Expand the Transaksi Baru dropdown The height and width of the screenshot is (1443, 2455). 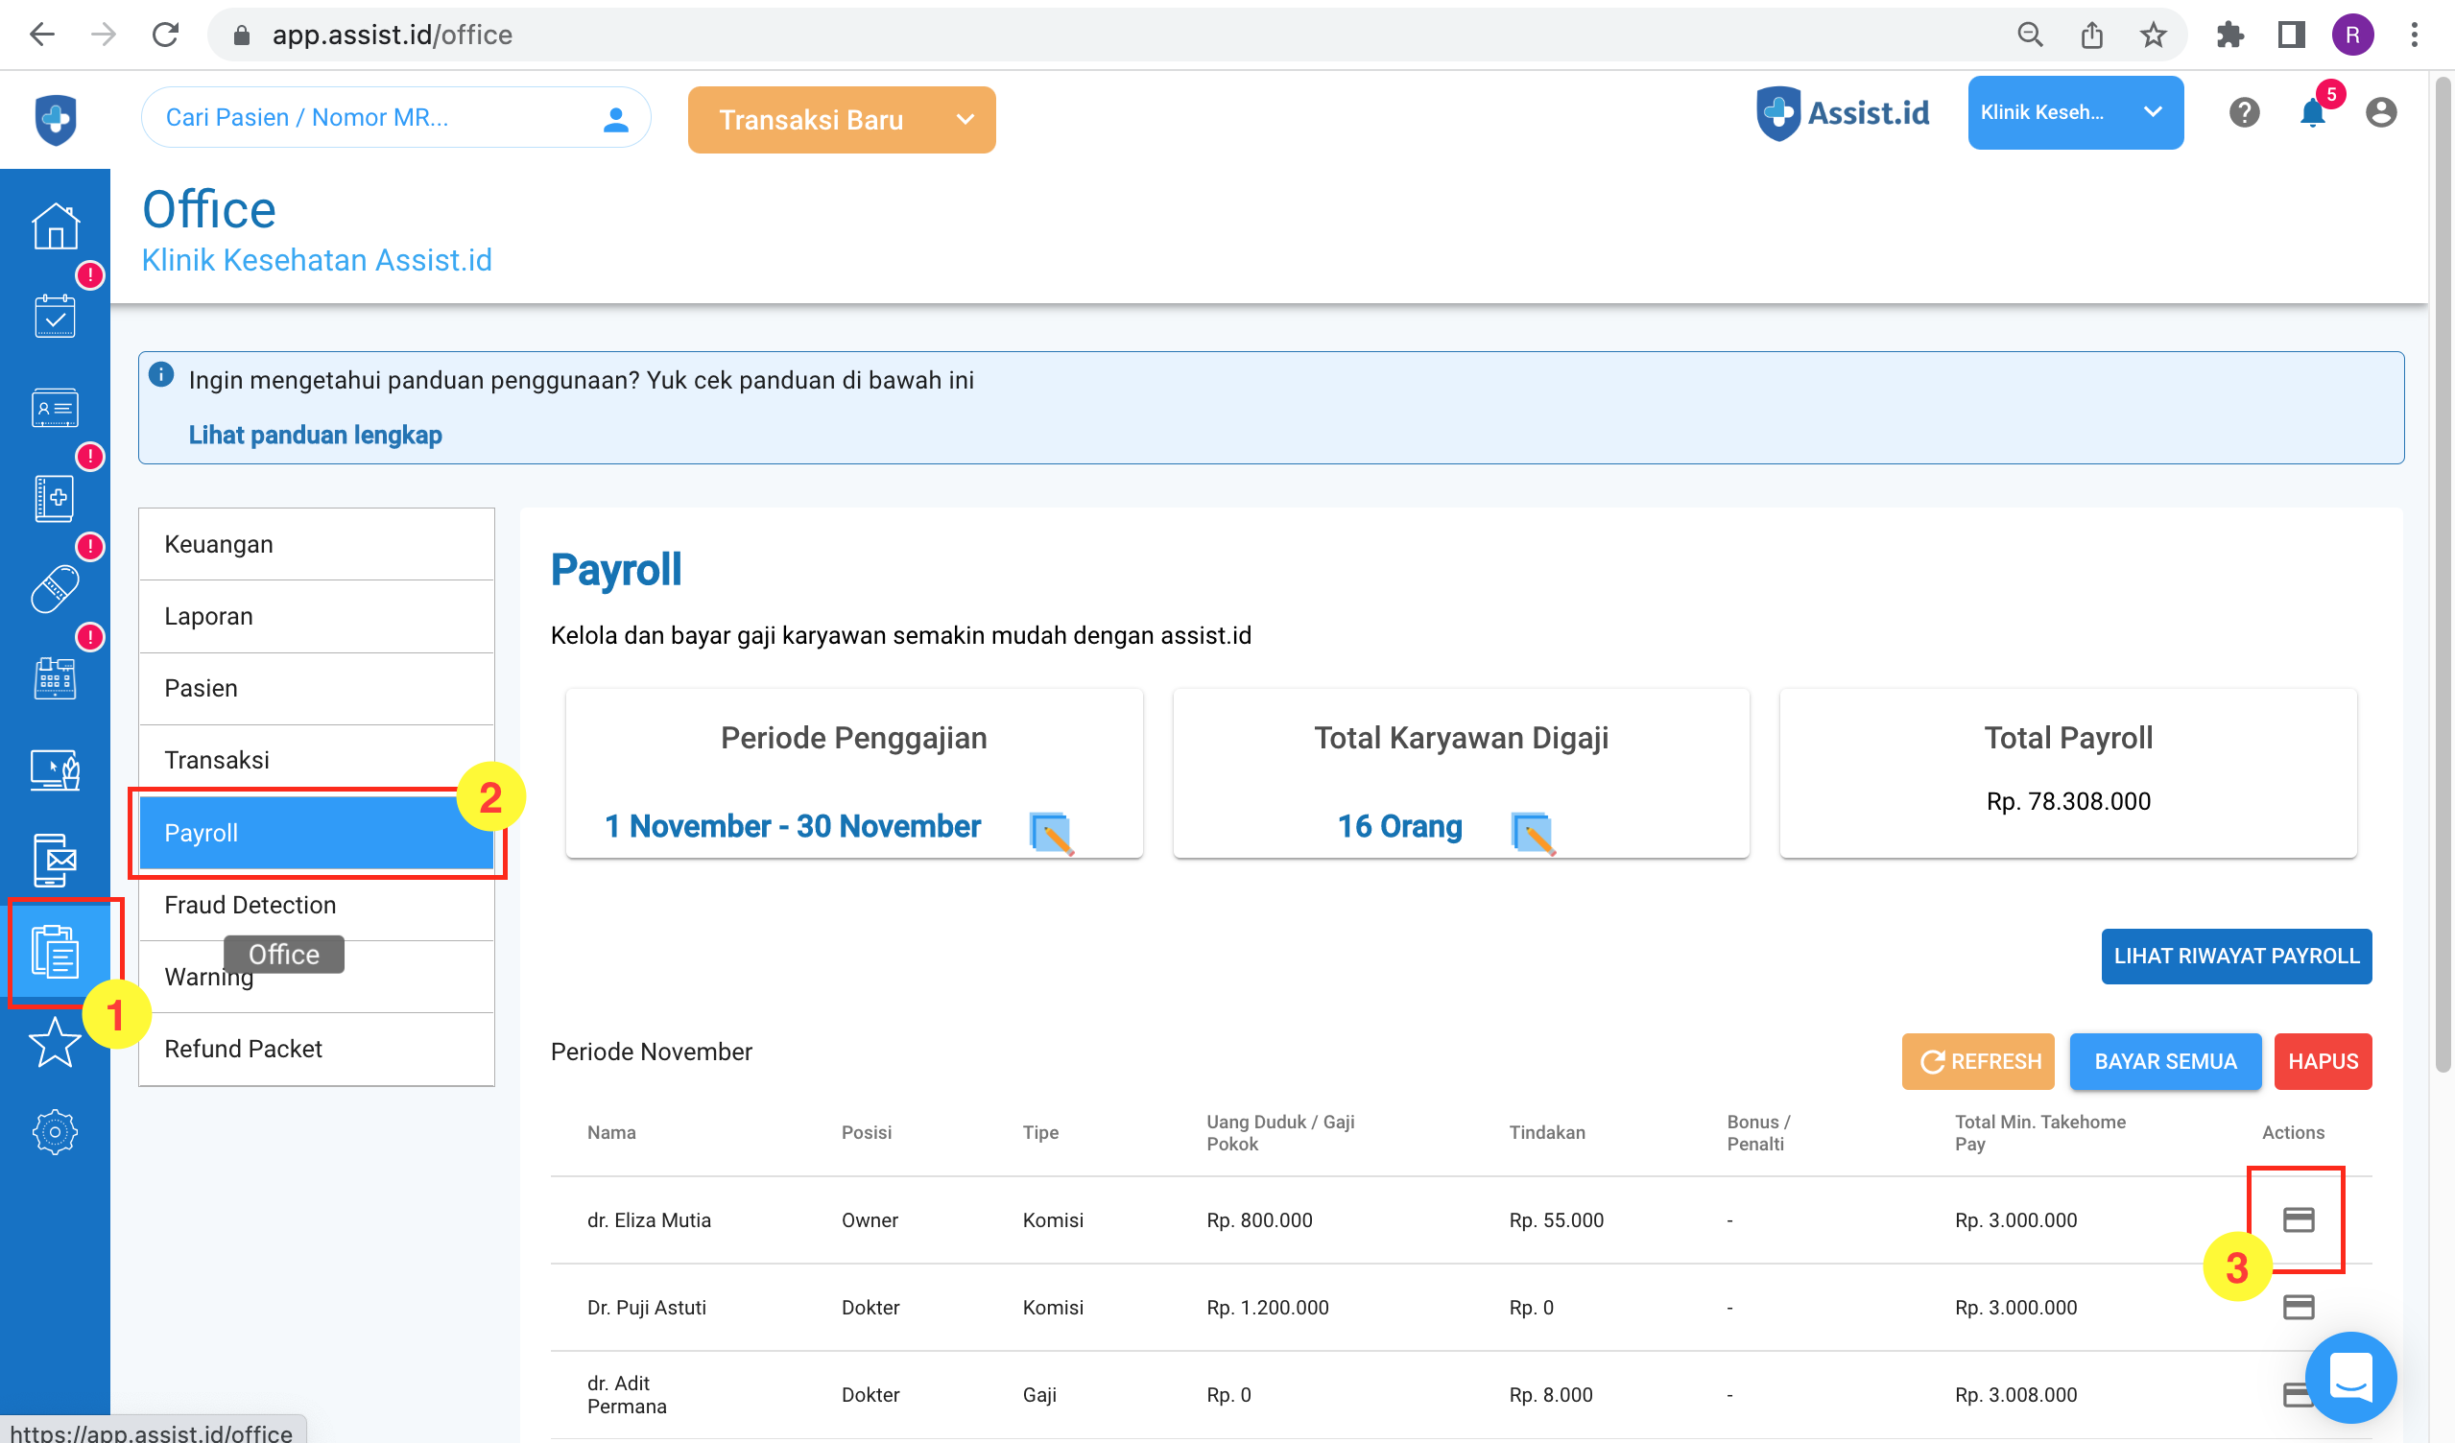965,120
